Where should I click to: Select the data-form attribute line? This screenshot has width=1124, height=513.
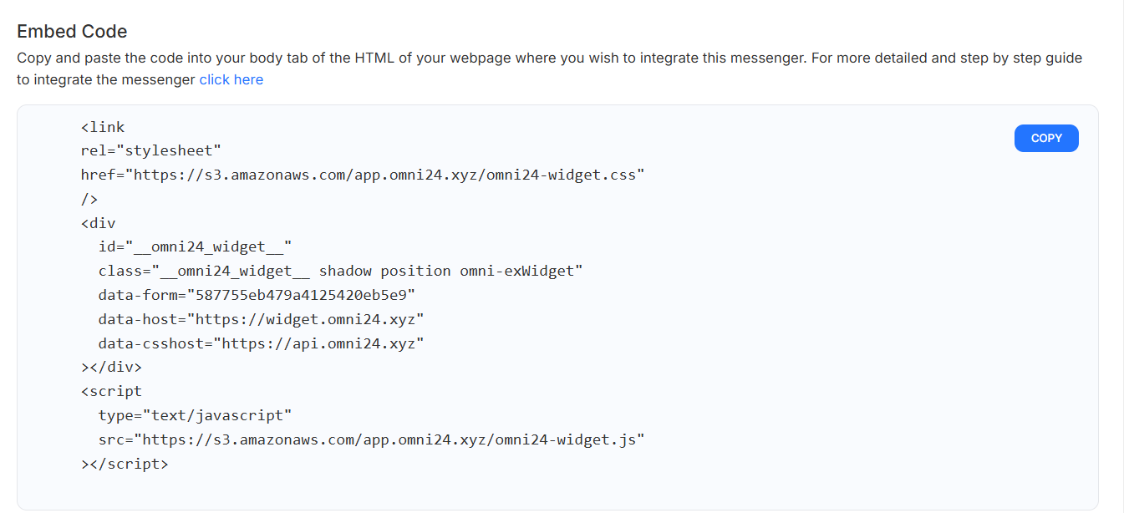[257, 295]
